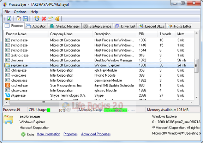Click the green Memory Usage bar

[115, 110]
